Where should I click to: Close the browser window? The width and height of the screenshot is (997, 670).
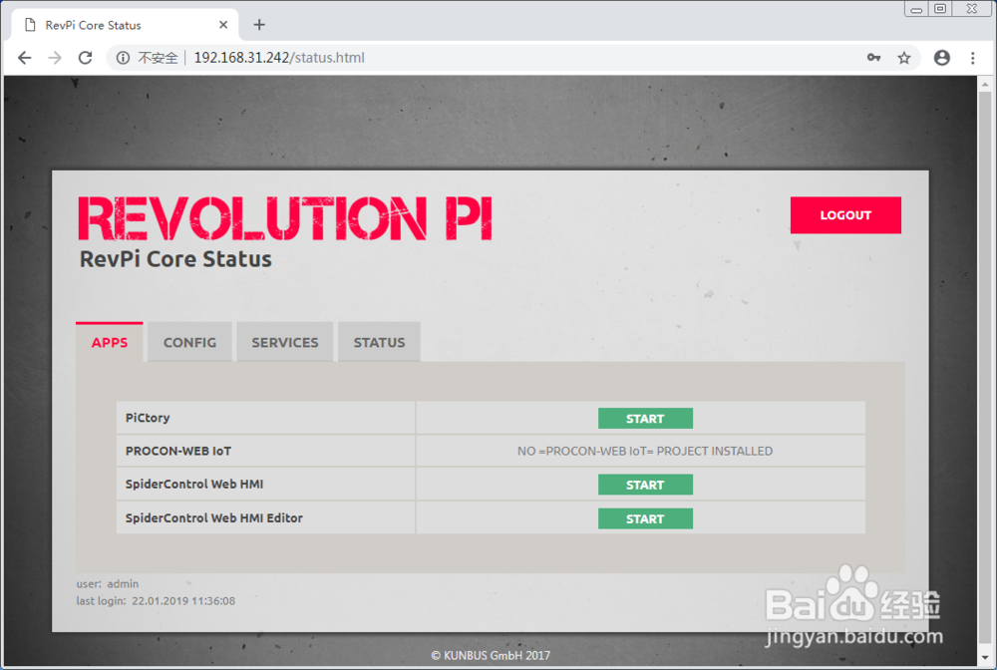[972, 9]
